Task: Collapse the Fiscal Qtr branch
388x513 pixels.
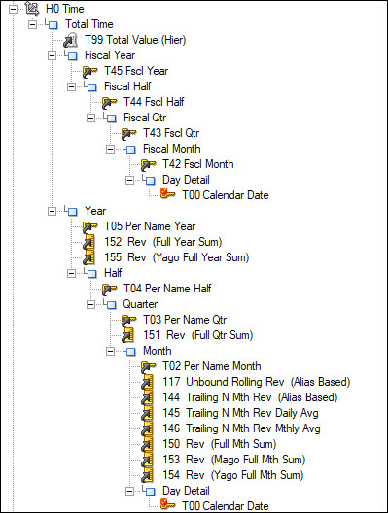Action: [x=90, y=118]
